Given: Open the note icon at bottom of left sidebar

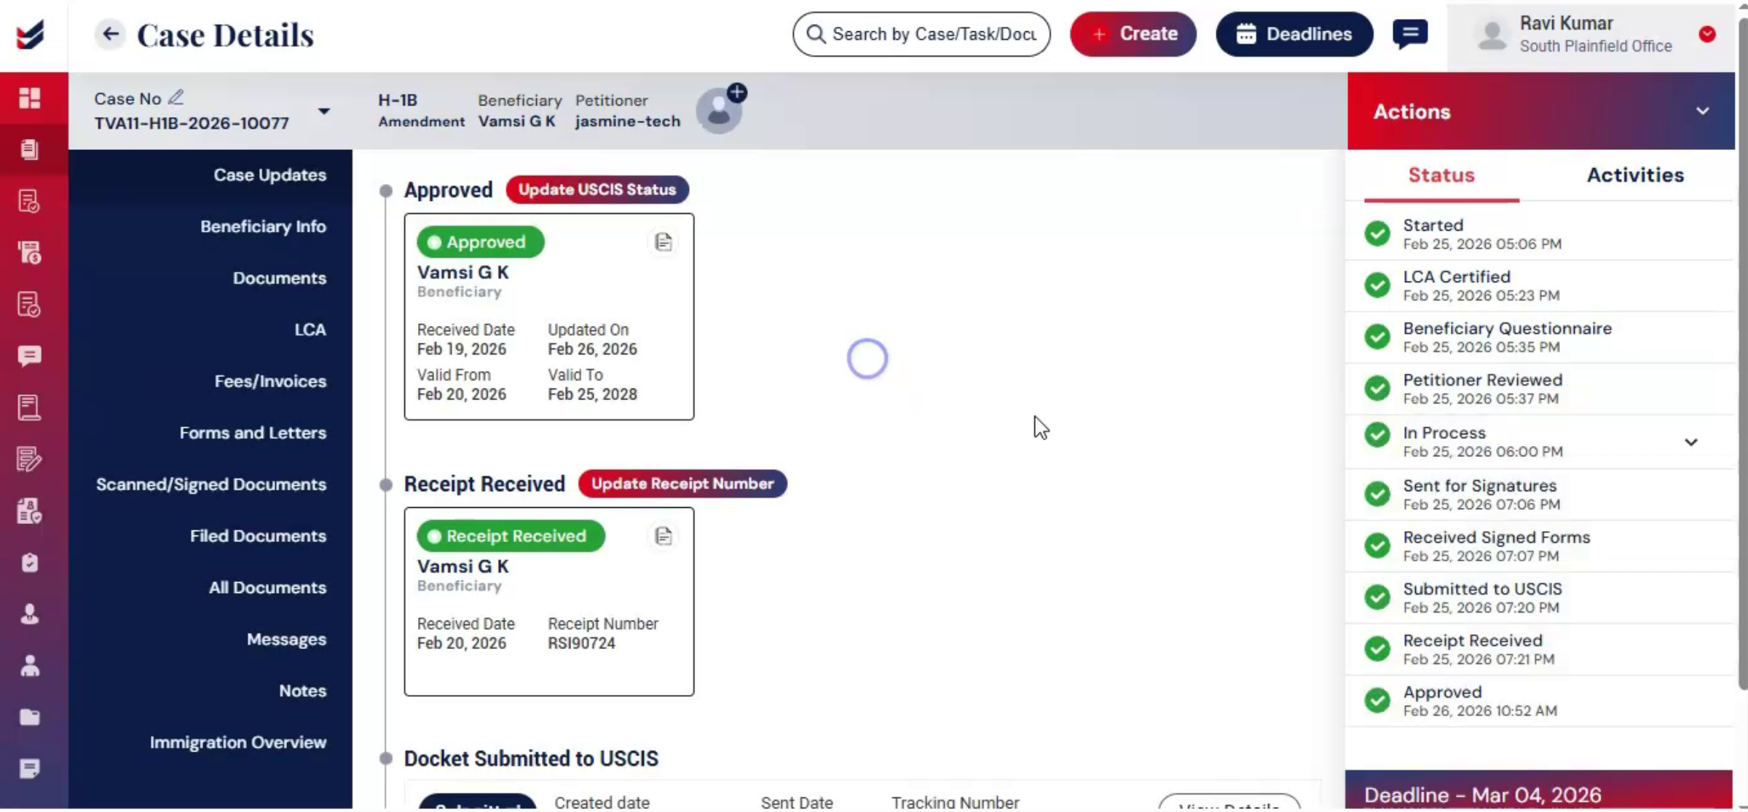Looking at the screenshot, I should [30, 769].
